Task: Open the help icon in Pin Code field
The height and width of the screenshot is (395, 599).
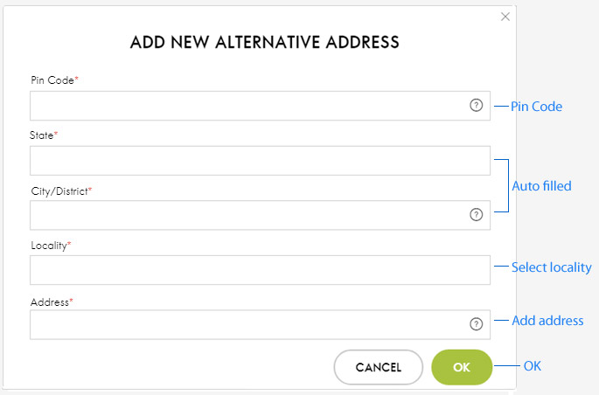Action: [476, 105]
